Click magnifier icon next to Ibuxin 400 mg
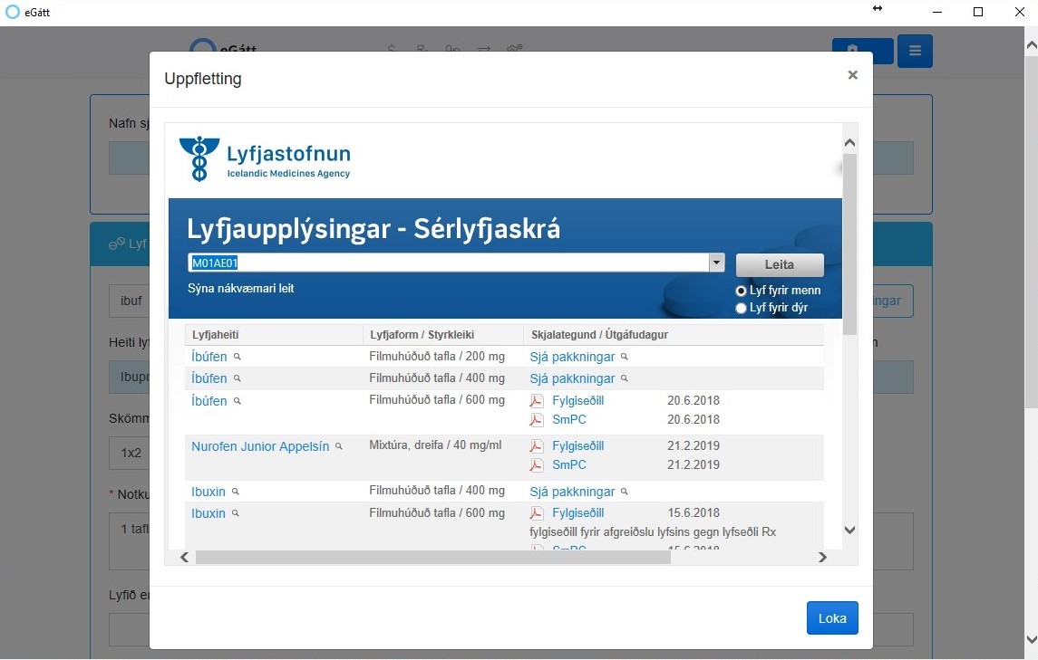 [235, 492]
